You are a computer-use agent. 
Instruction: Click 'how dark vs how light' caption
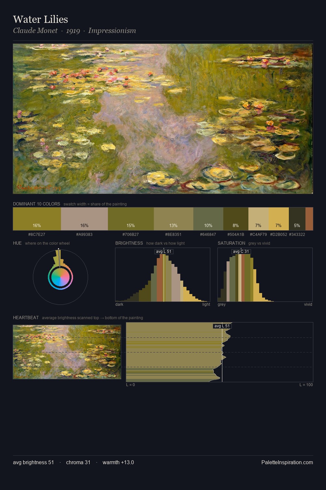[166, 243]
